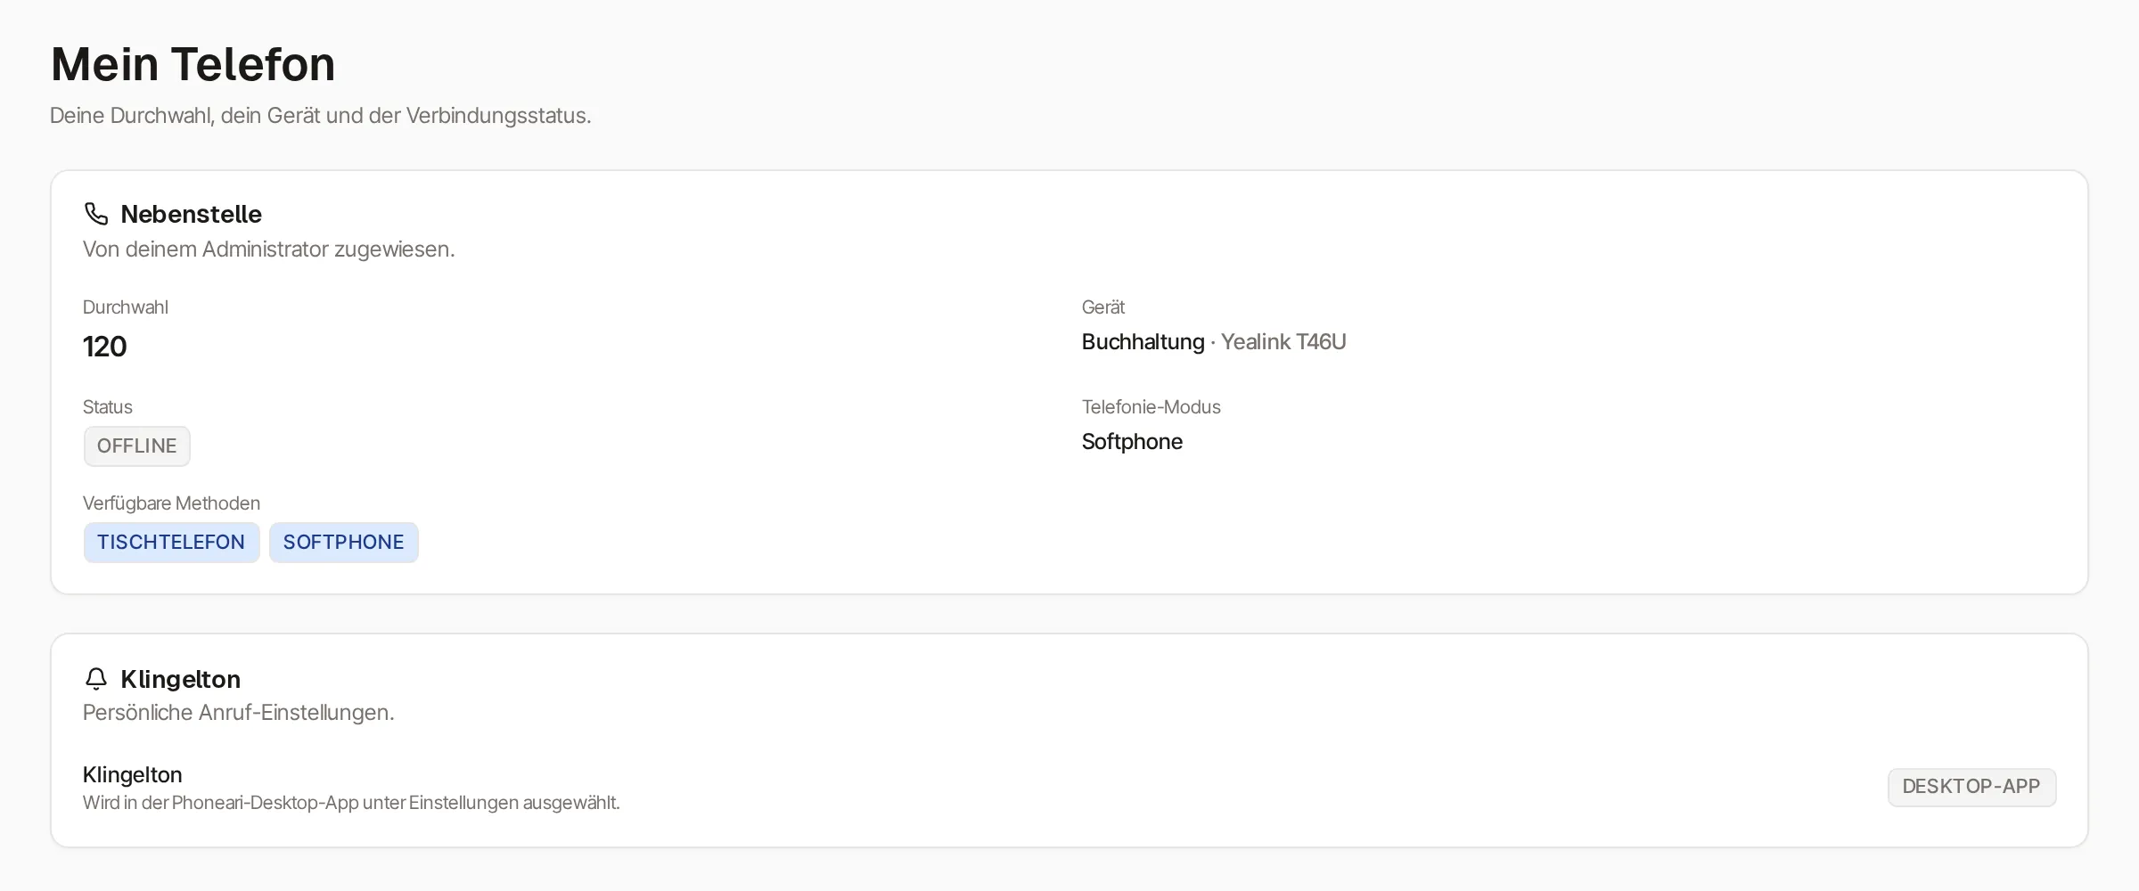
Task: Click the TISCHTELEFON method badge
Action: tap(171, 543)
